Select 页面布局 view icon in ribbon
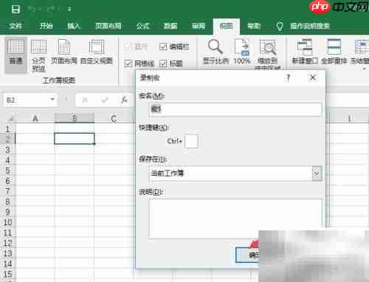The width and height of the screenshot is (369, 282). (64, 52)
